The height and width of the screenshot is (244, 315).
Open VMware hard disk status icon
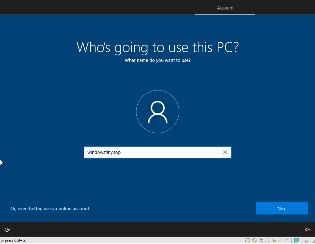(x=248, y=240)
